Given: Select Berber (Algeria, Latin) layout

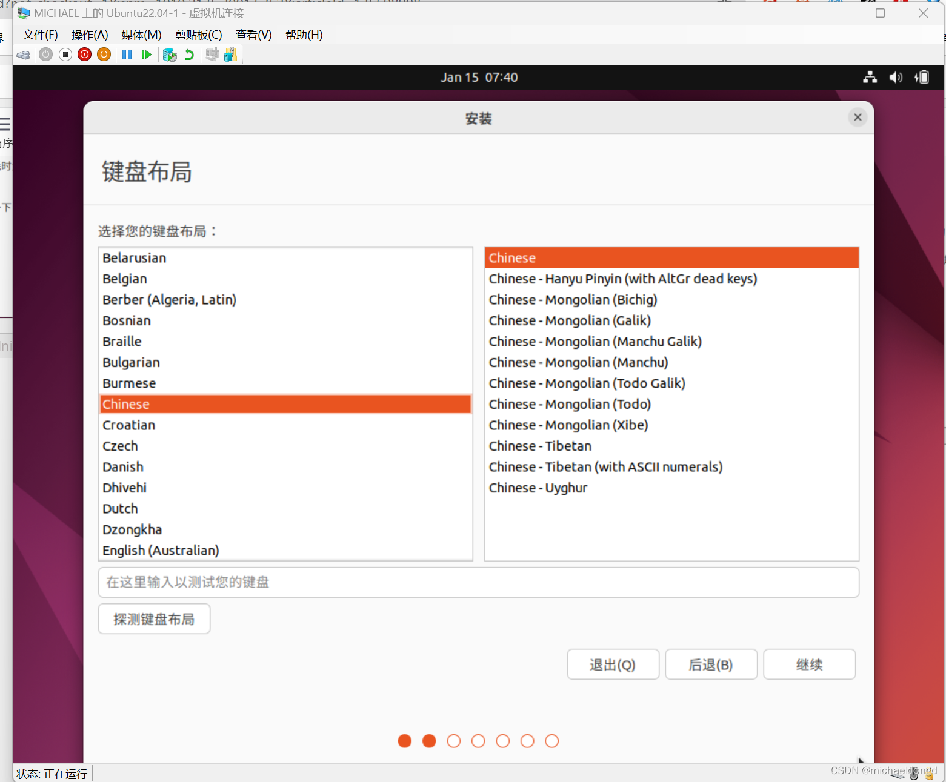Looking at the screenshot, I should click(x=285, y=300).
